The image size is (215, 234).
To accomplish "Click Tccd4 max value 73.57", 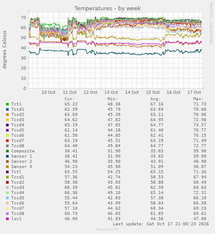I will pyautogui.click(x=200, y=125).
